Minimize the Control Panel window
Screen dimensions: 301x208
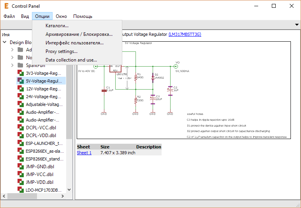256,6
